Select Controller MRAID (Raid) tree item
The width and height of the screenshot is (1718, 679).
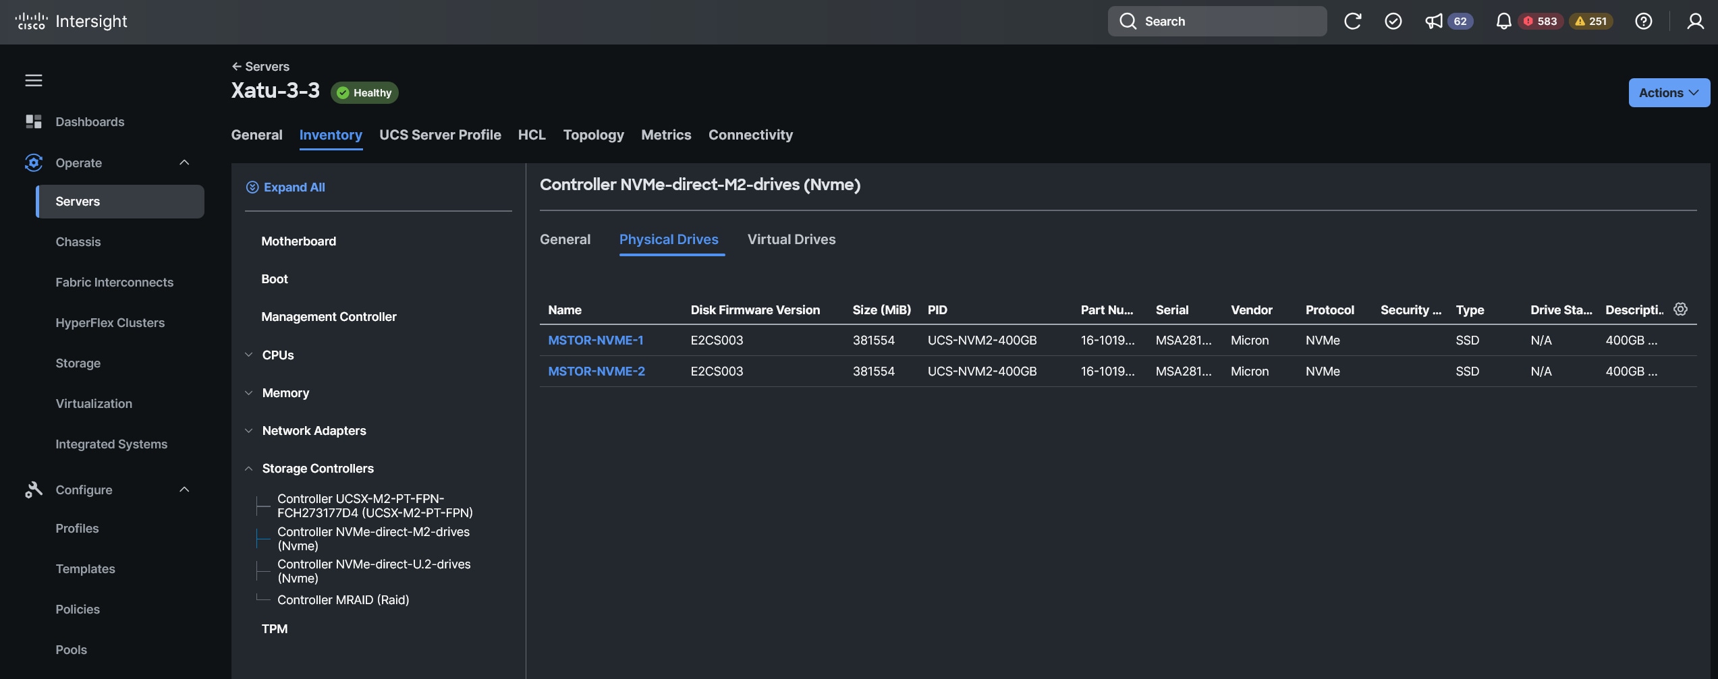click(x=343, y=600)
